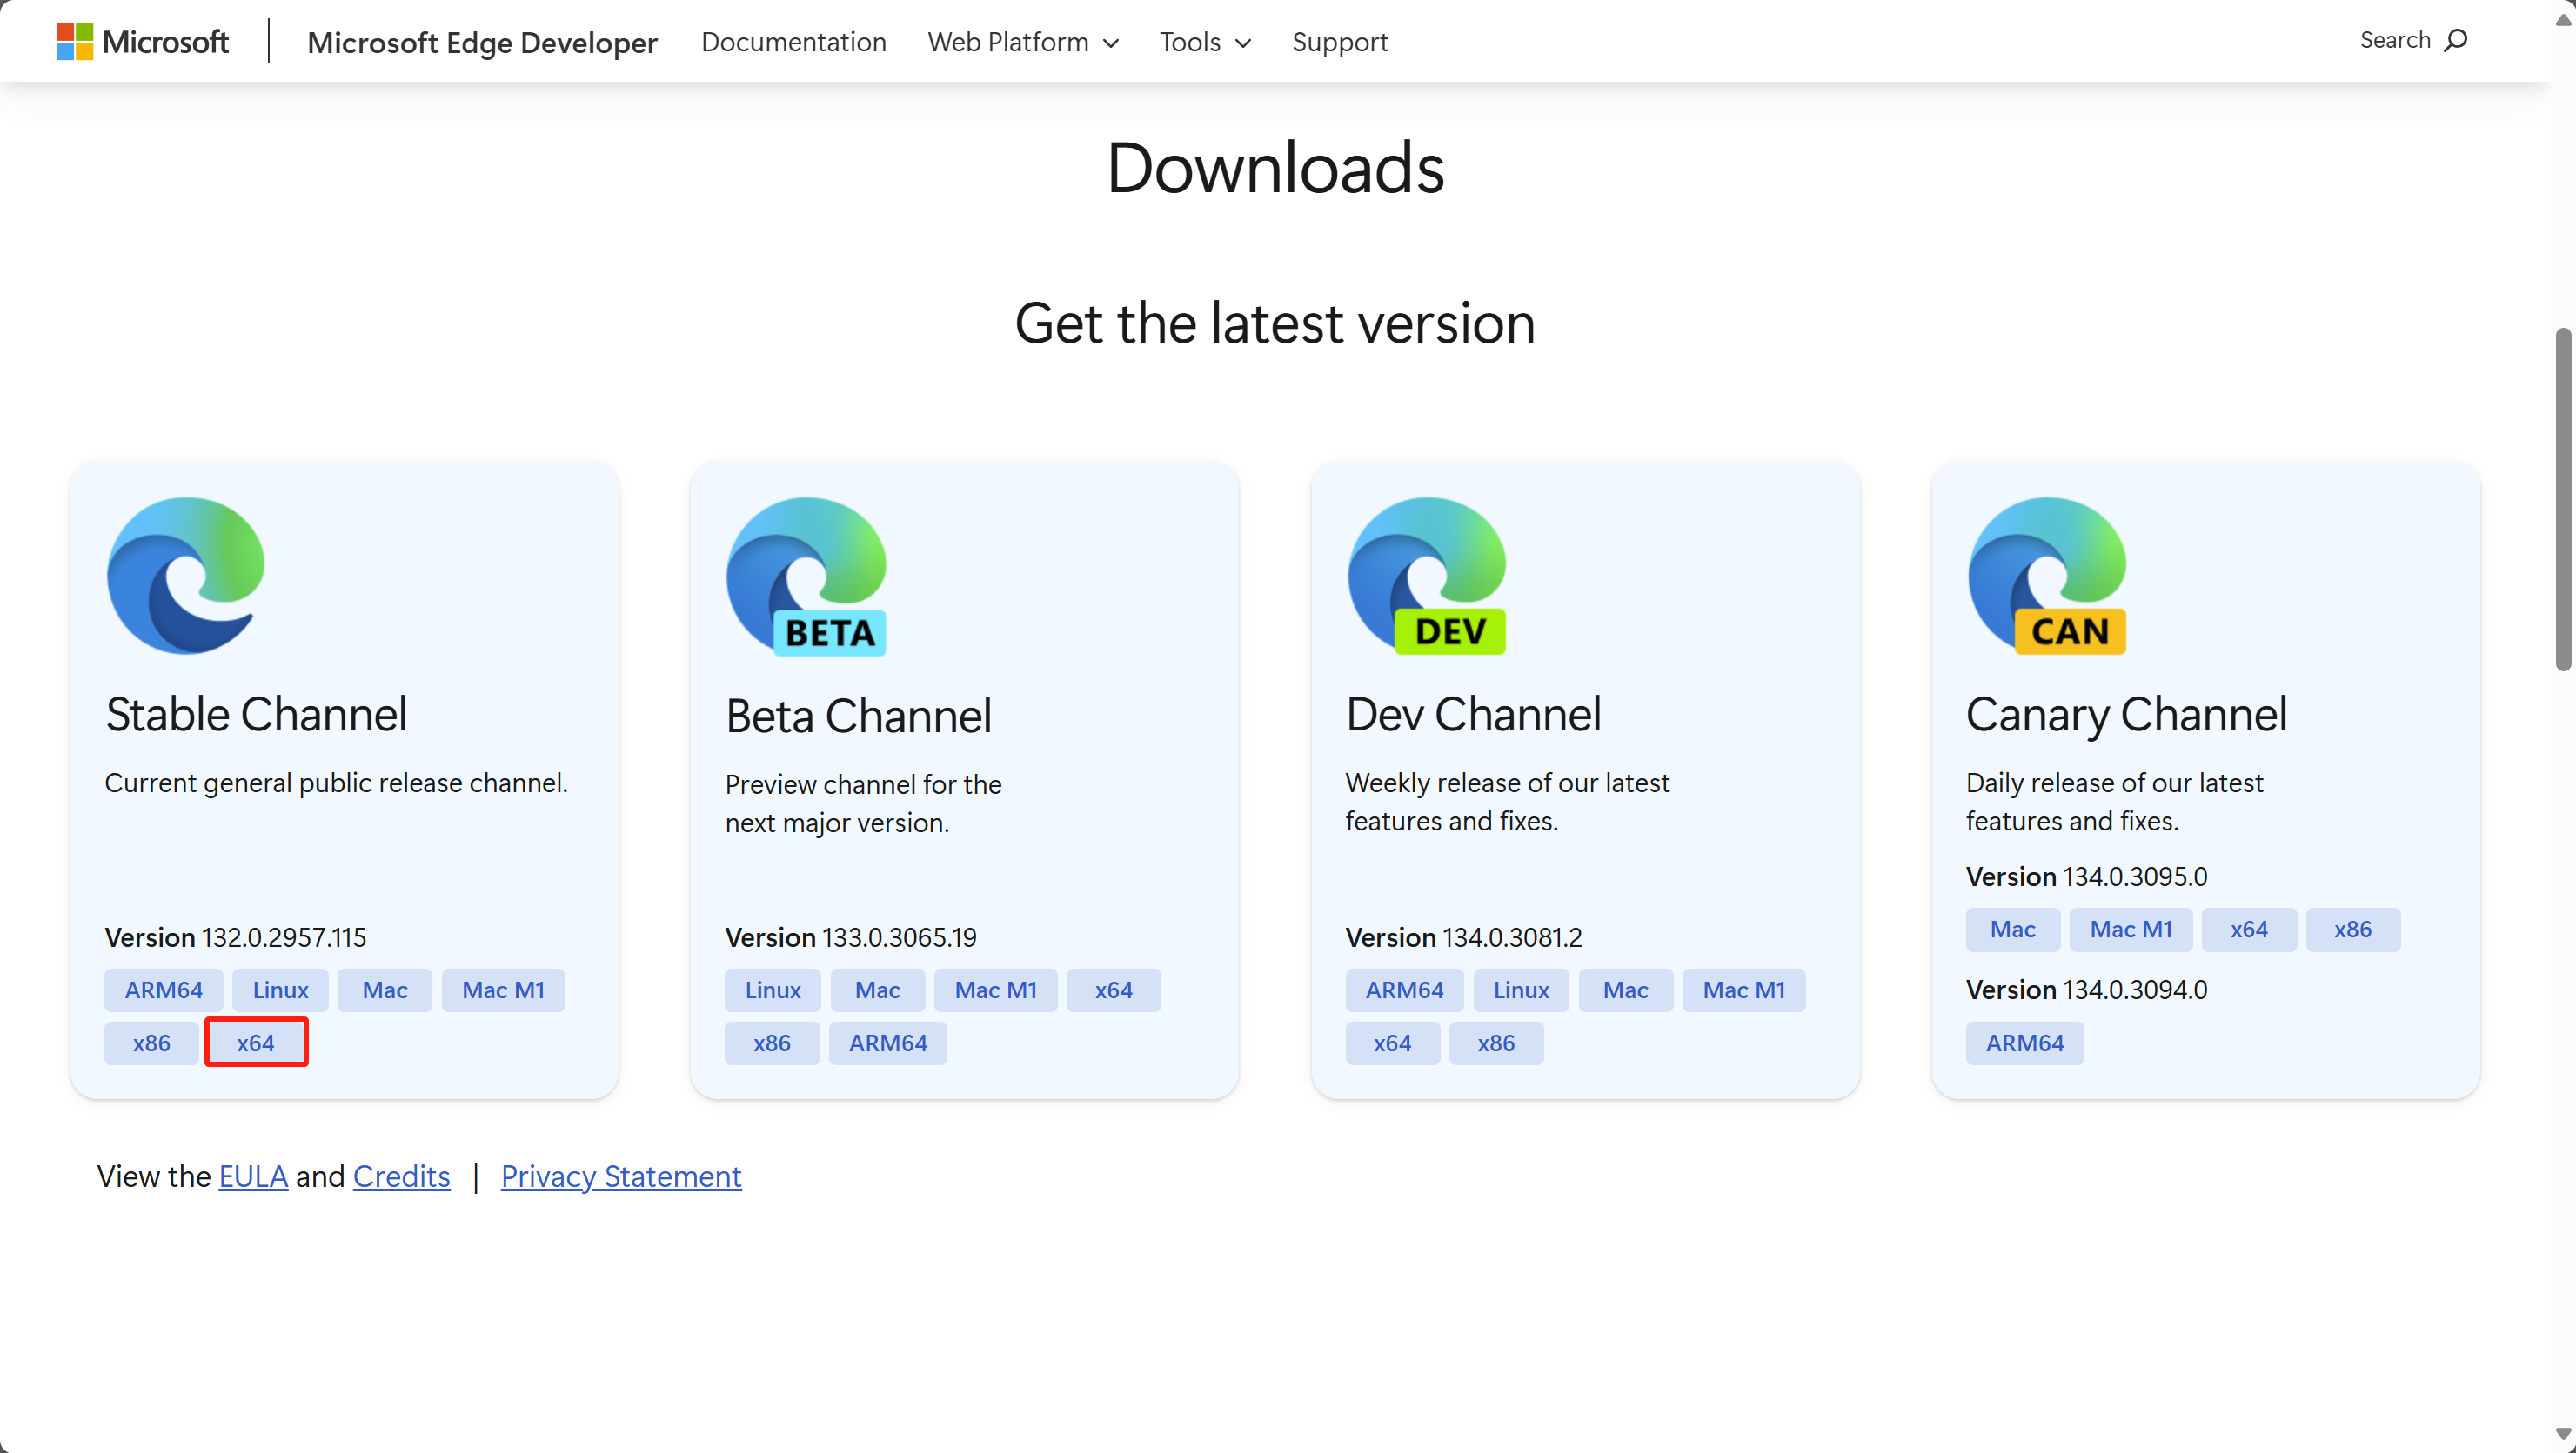Viewport: 2576px width, 1453px height.
Task: Expand the Tools dropdown menu
Action: coord(1205,42)
